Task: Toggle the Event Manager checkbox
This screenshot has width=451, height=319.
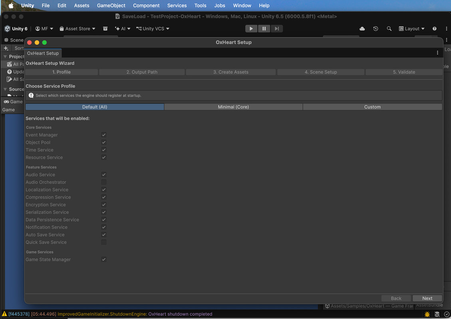Action: (104, 135)
